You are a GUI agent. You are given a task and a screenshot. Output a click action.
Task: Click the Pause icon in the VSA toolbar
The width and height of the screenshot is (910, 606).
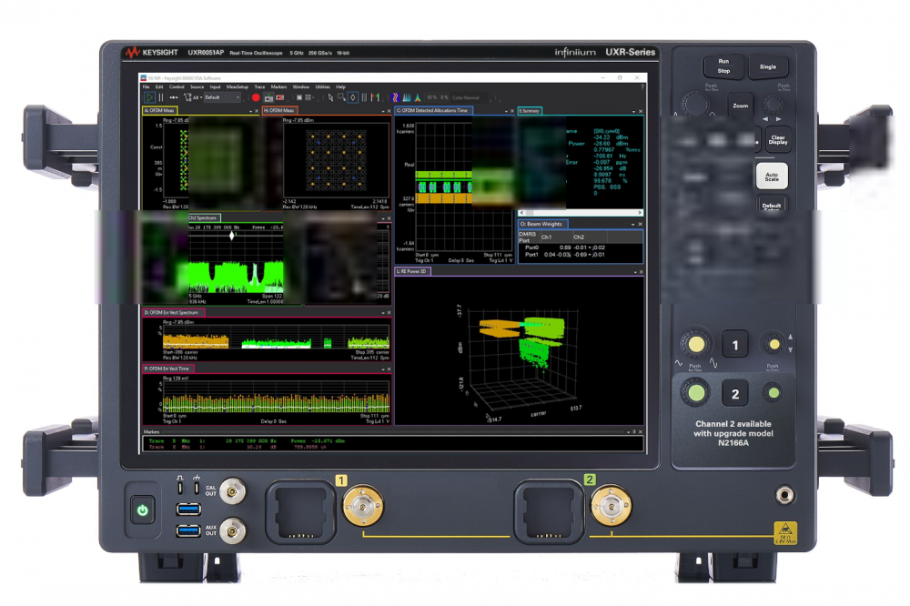pyautogui.click(x=161, y=97)
